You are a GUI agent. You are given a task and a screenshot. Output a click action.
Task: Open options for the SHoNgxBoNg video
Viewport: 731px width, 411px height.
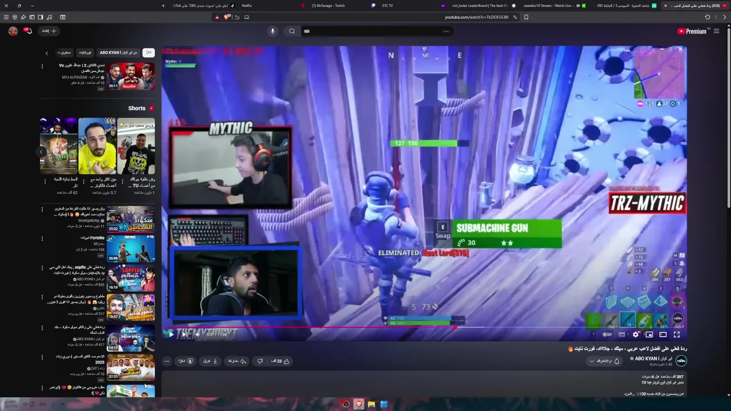[42, 209]
